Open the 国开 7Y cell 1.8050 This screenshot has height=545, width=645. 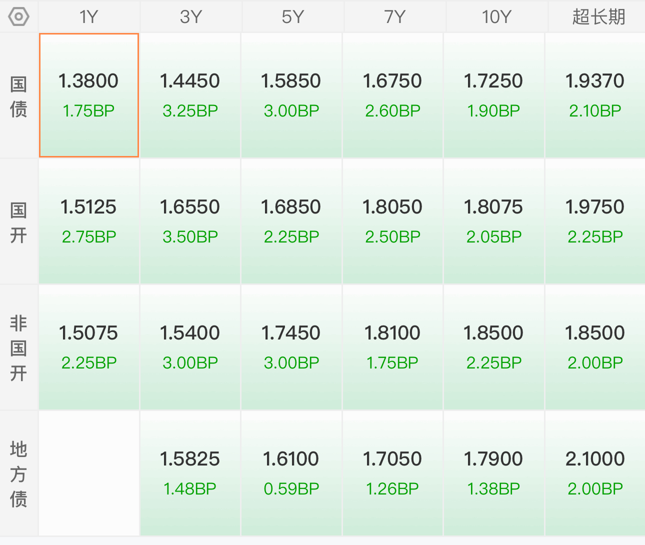click(392, 221)
